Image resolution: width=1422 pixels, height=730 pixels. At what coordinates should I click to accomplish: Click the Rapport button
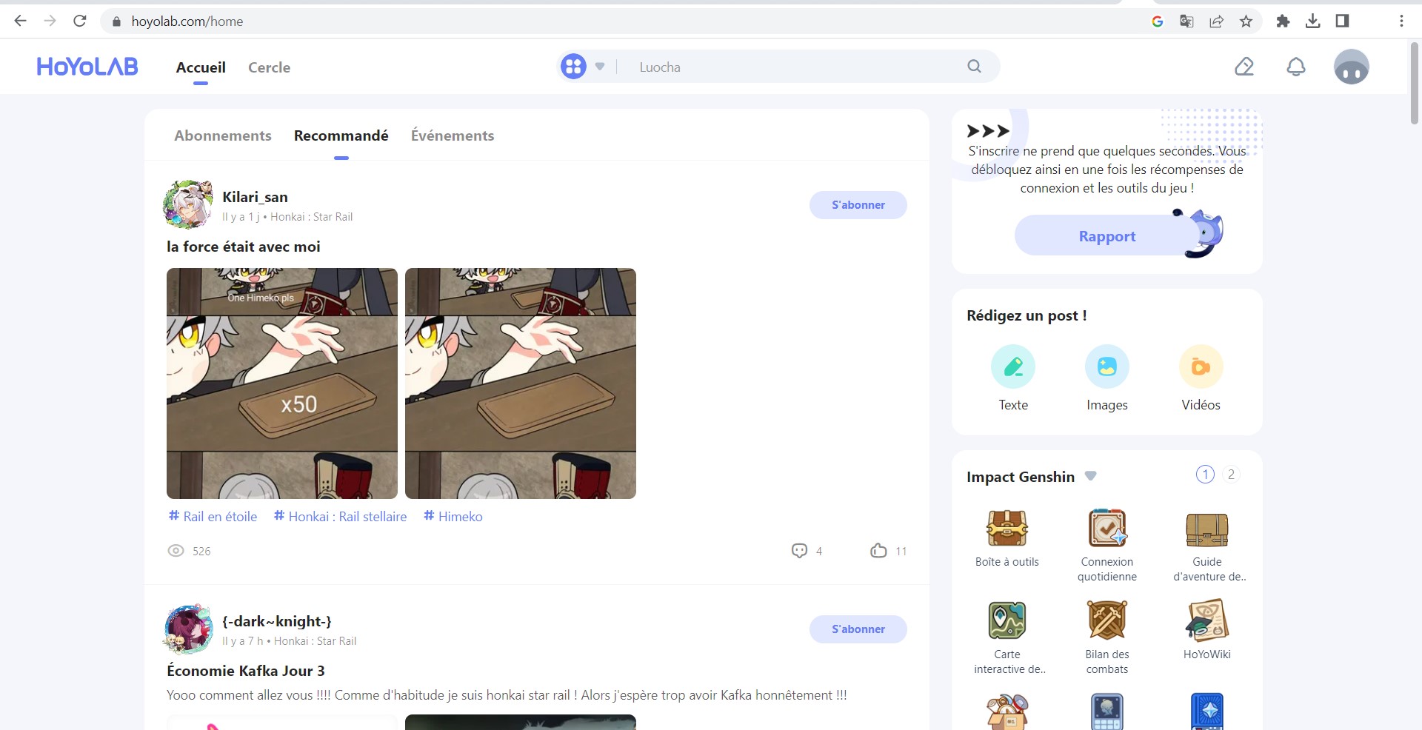tap(1106, 236)
